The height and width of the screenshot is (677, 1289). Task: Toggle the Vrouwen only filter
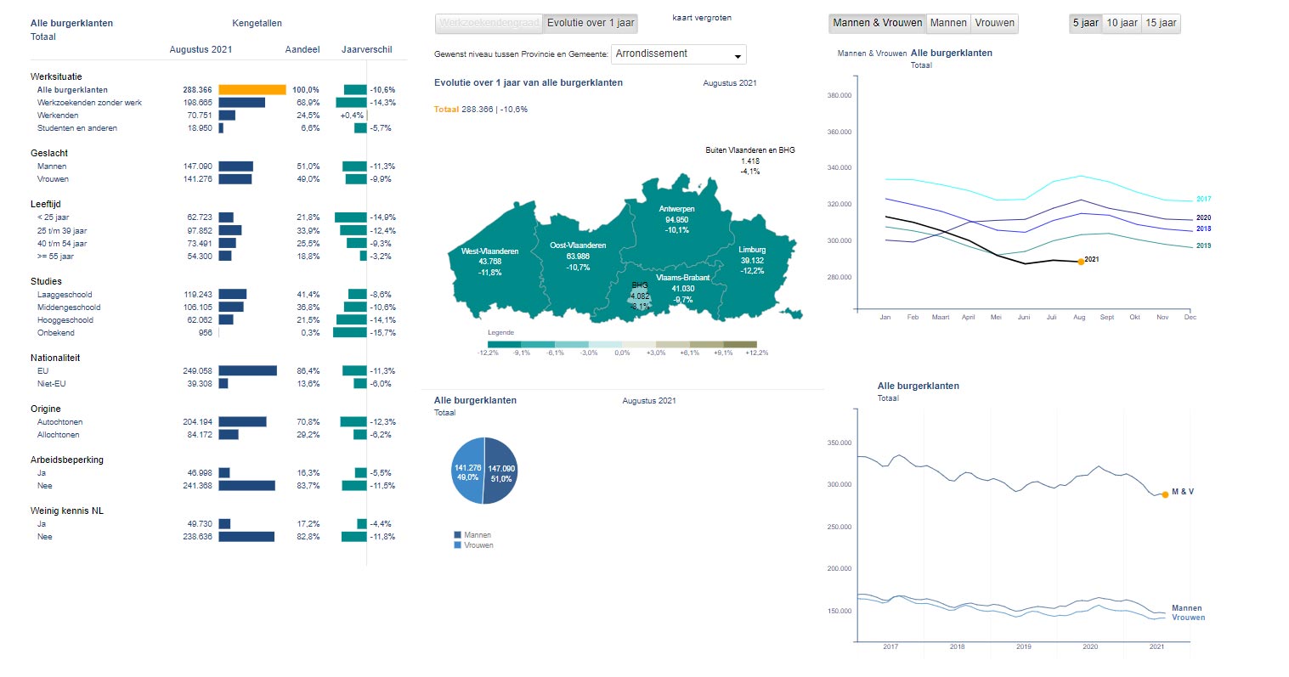coord(994,23)
